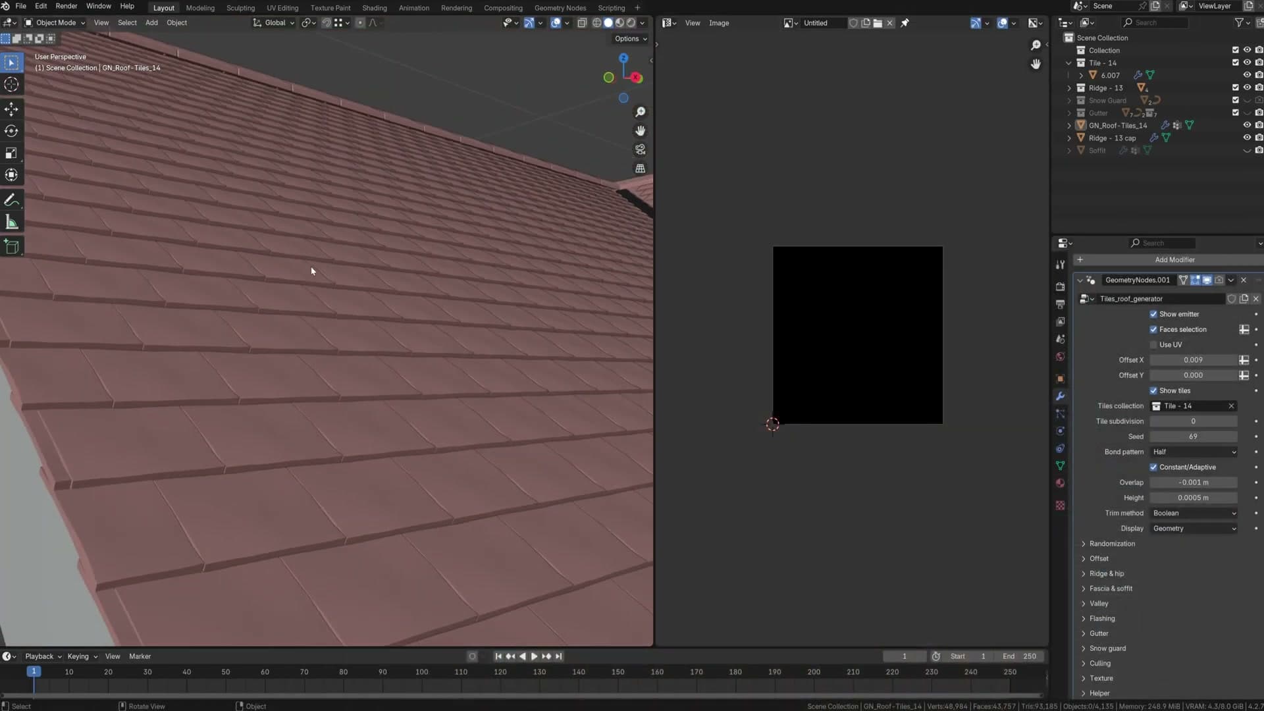
Task: Uncheck the Tile - 14 collection exclude checkbox
Action: pos(1235,63)
